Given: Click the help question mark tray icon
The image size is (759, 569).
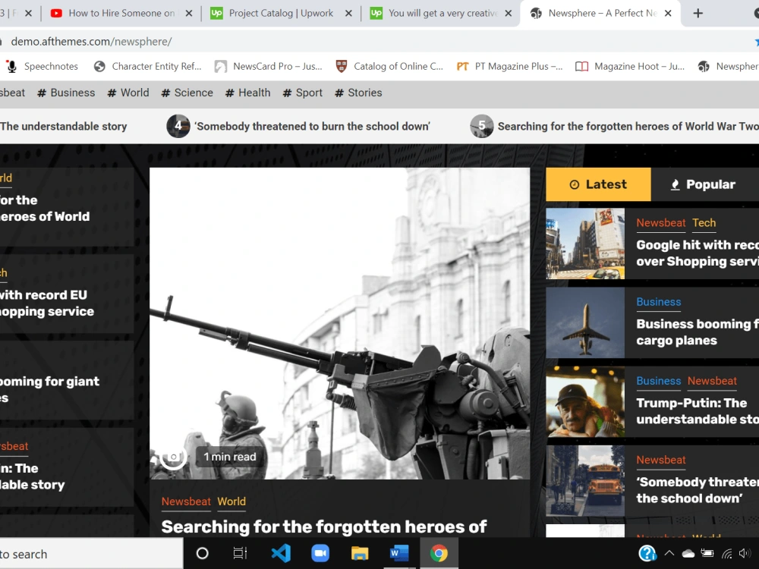Looking at the screenshot, I should [647, 553].
